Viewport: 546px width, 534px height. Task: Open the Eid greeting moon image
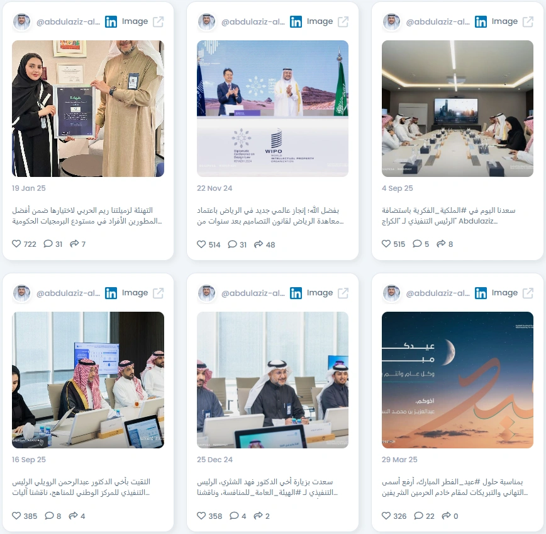(x=457, y=380)
